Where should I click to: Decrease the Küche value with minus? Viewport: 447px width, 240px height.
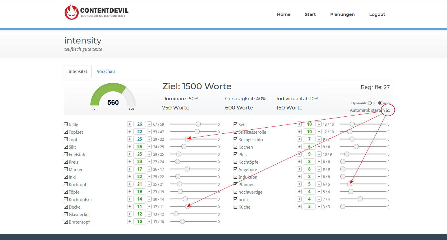click(319, 207)
